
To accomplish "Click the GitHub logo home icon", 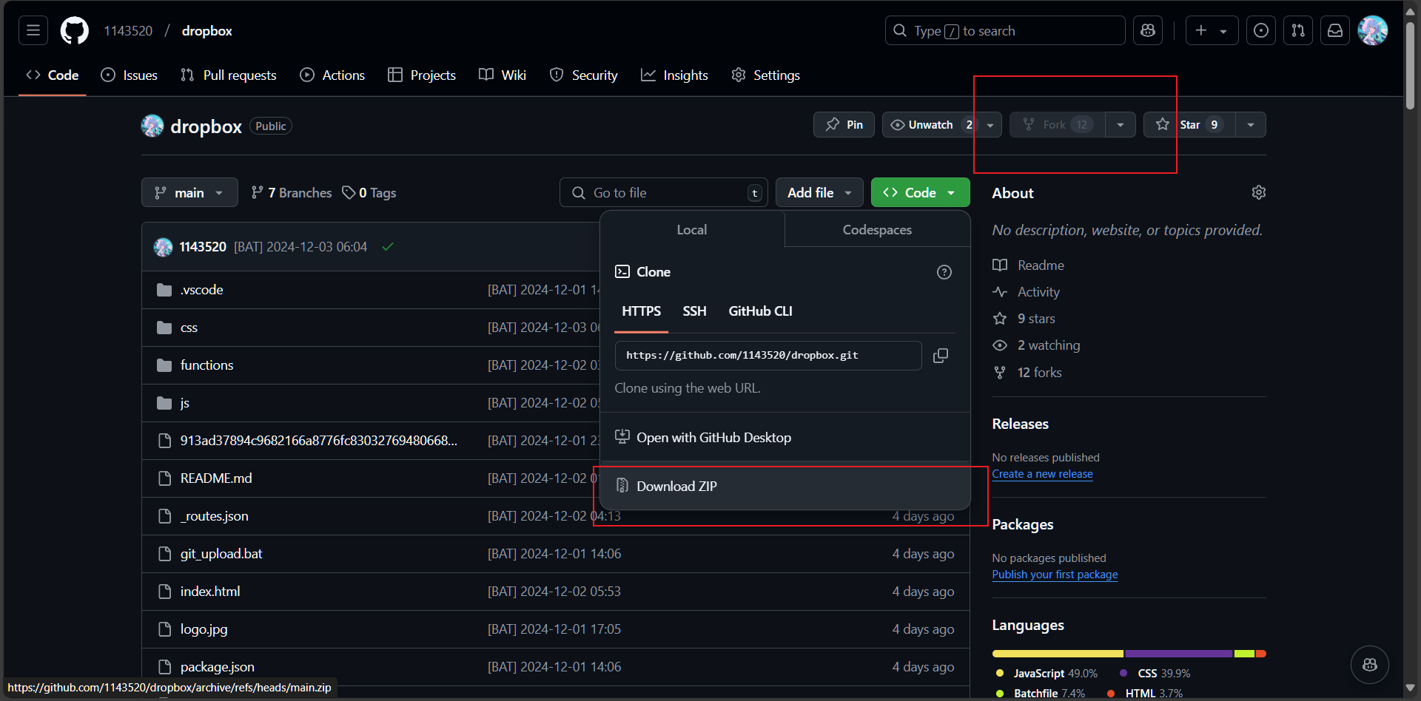I will pos(75,30).
